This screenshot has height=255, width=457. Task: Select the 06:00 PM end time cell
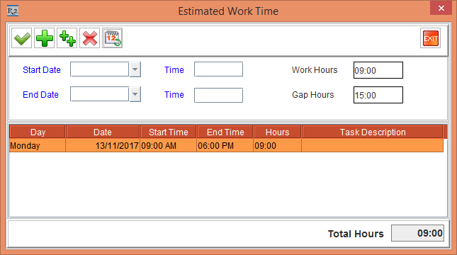(x=225, y=145)
